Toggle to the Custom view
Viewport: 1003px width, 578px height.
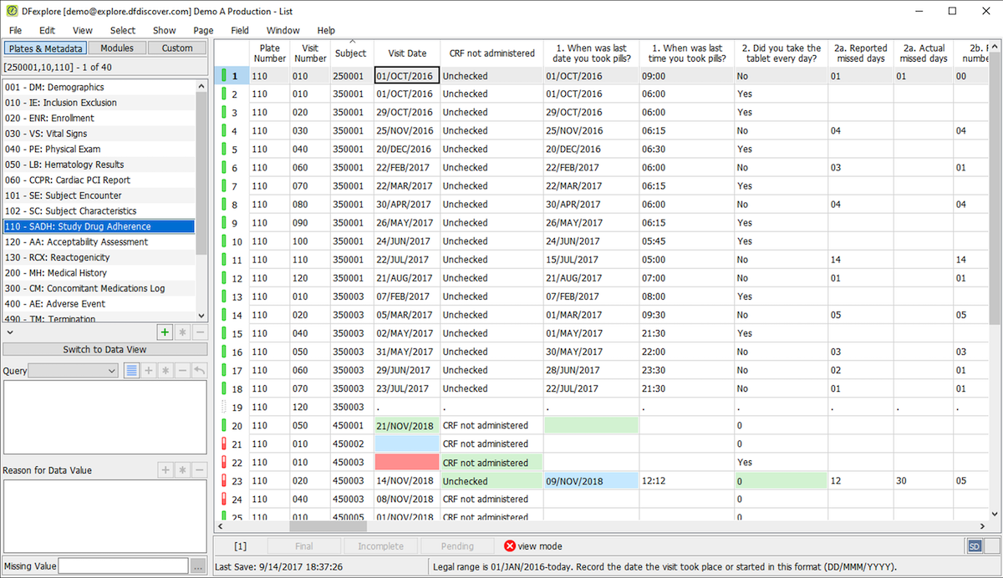(x=177, y=48)
